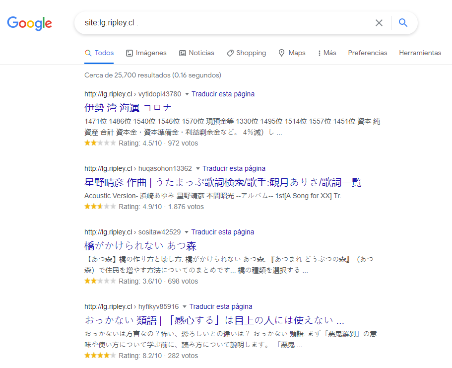
Task: Open Preferencias settings
Action: (x=368, y=53)
